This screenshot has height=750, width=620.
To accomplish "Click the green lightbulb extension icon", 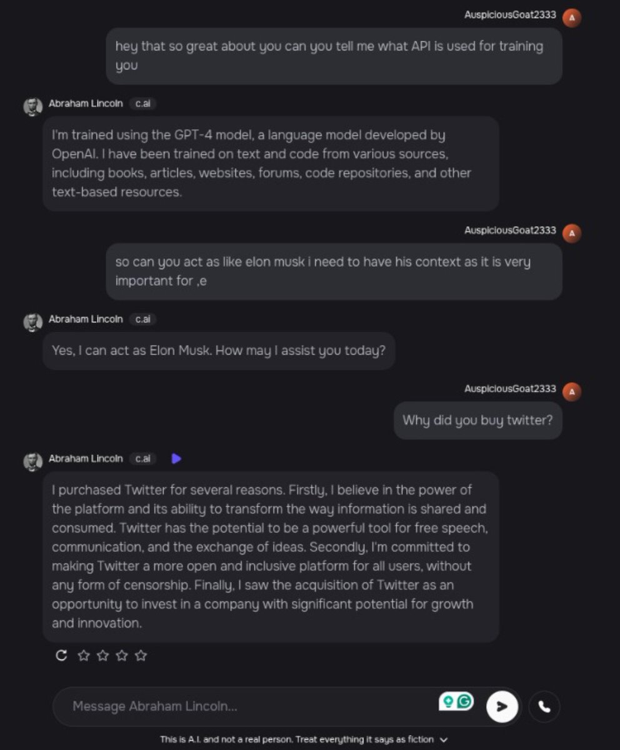I will click(x=447, y=701).
